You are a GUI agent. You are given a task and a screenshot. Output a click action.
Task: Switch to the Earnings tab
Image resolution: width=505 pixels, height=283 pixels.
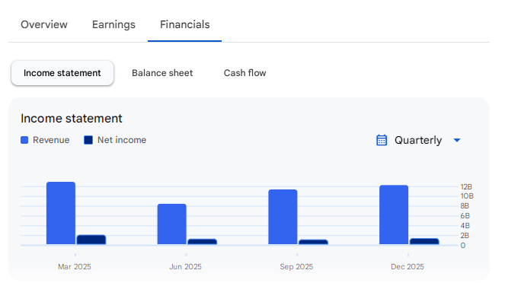click(113, 24)
